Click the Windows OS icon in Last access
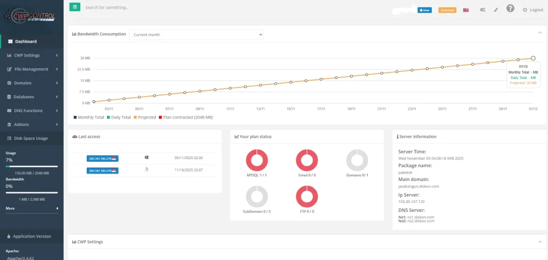This screenshot has height=260, width=548. click(x=147, y=157)
